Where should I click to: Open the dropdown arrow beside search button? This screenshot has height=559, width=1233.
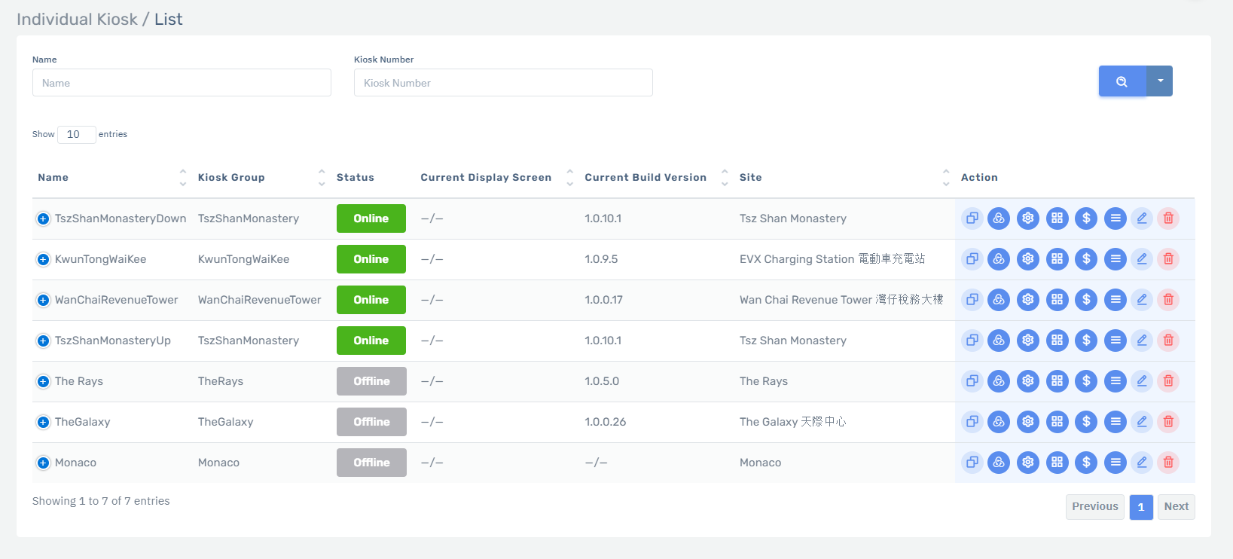[x=1160, y=81]
